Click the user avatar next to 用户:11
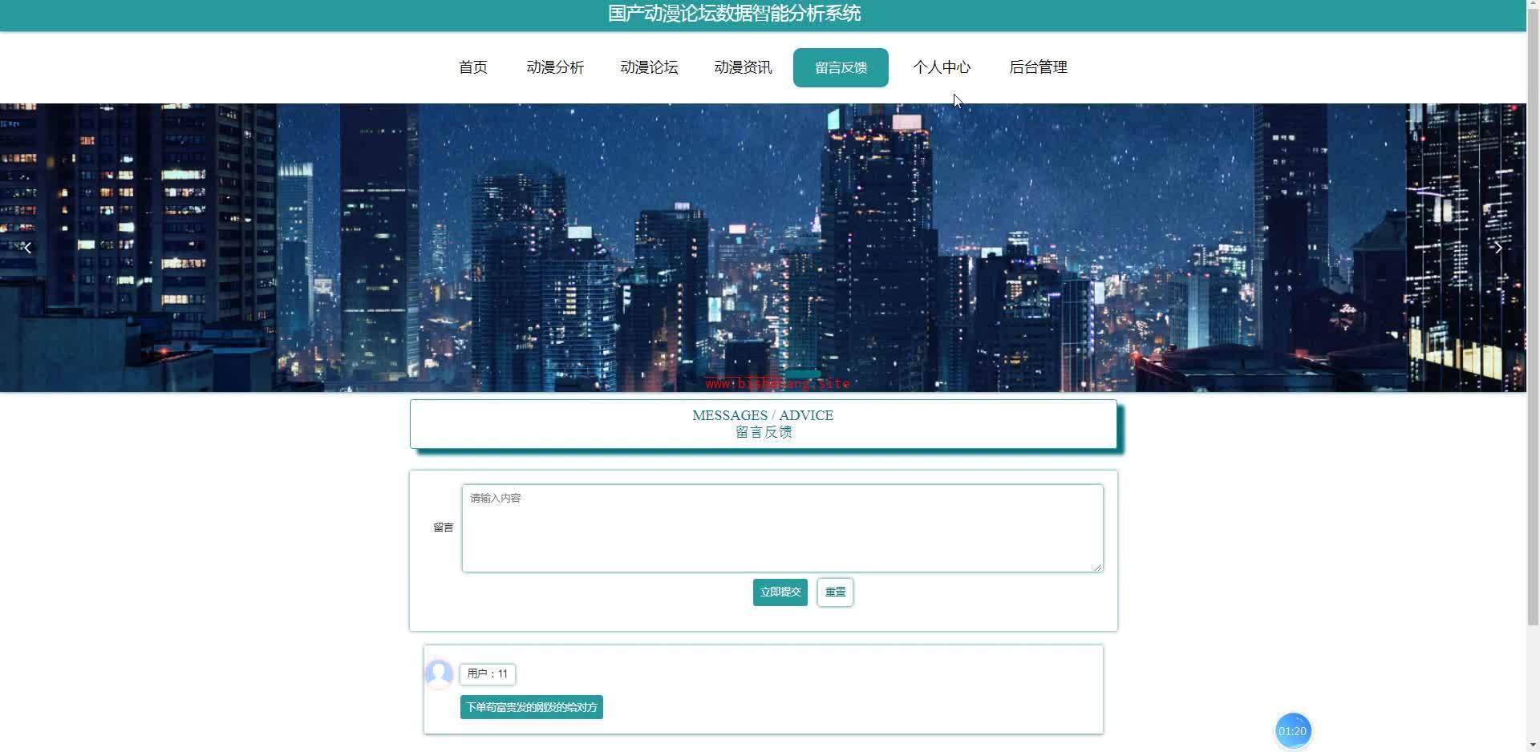 pyautogui.click(x=439, y=673)
